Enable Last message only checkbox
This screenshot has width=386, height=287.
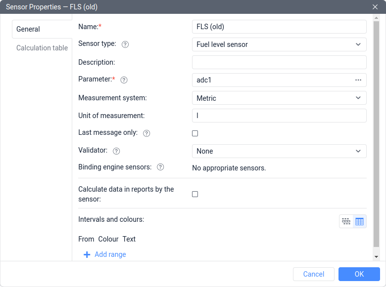tap(195, 133)
